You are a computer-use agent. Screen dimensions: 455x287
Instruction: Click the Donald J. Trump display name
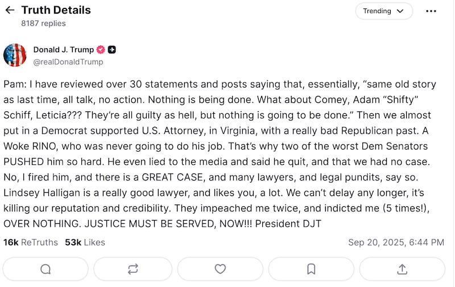pos(63,50)
